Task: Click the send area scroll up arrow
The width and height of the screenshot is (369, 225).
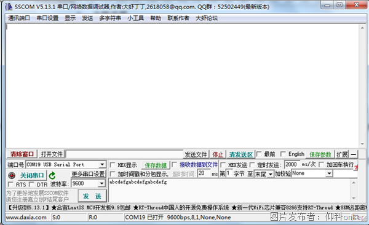Action: [354, 182]
